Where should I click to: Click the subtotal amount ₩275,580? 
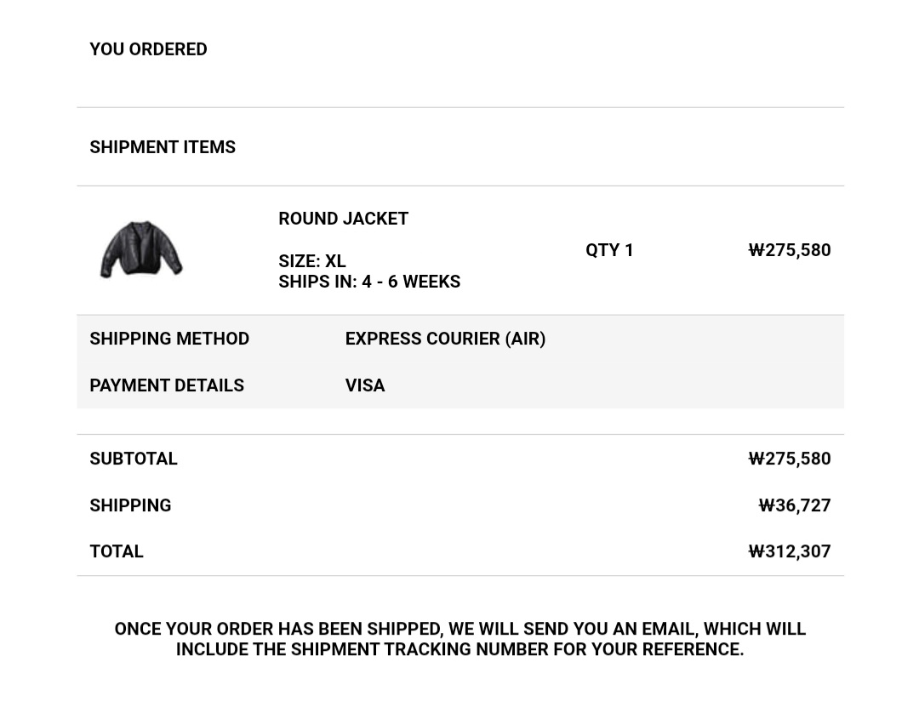point(789,459)
